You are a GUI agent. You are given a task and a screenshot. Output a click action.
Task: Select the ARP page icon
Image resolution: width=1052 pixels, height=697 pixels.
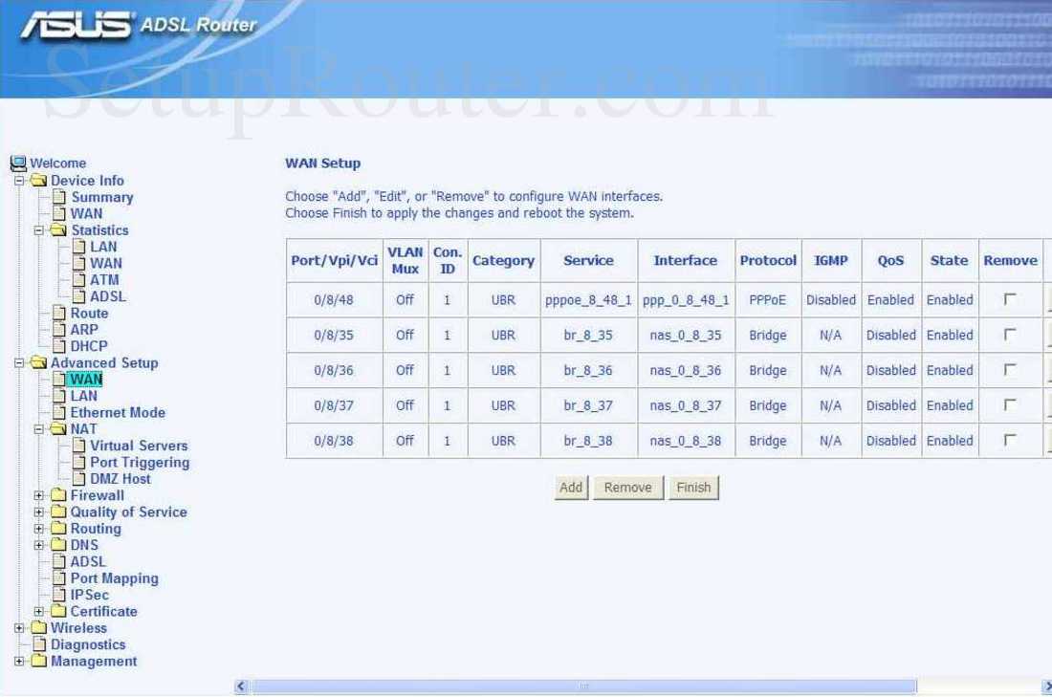[x=58, y=329]
